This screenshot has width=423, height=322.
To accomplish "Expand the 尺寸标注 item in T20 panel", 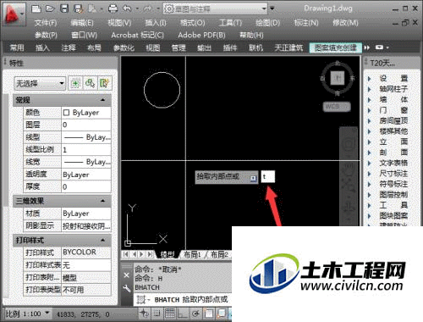I will [370, 174].
